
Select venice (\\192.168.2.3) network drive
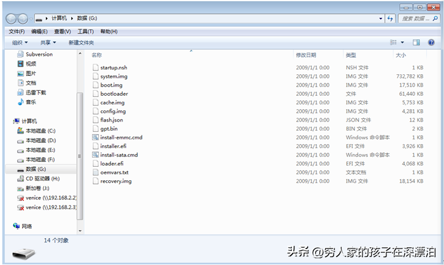tap(47, 207)
